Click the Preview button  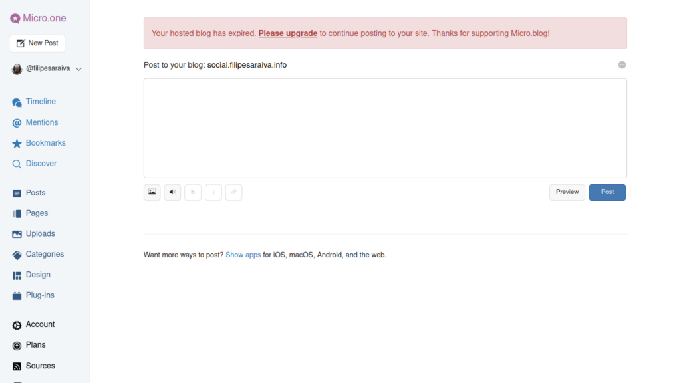pos(567,192)
